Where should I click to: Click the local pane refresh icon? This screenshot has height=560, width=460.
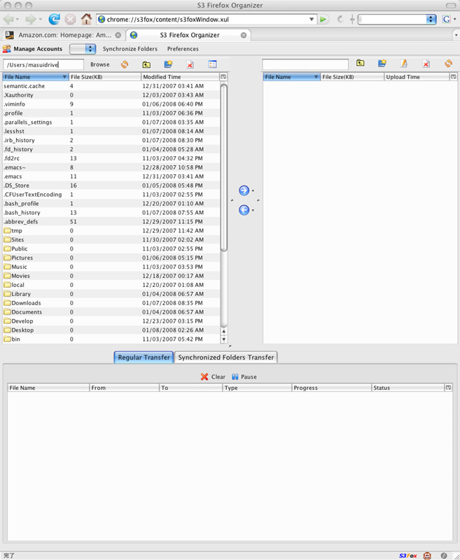[x=125, y=64]
